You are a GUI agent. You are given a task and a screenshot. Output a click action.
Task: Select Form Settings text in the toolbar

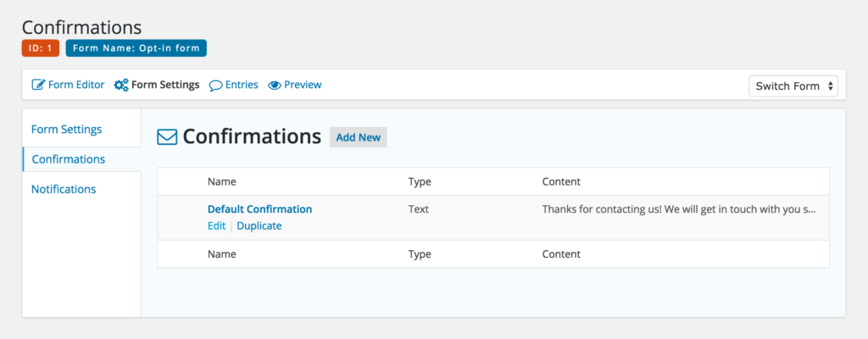coord(165,85)
